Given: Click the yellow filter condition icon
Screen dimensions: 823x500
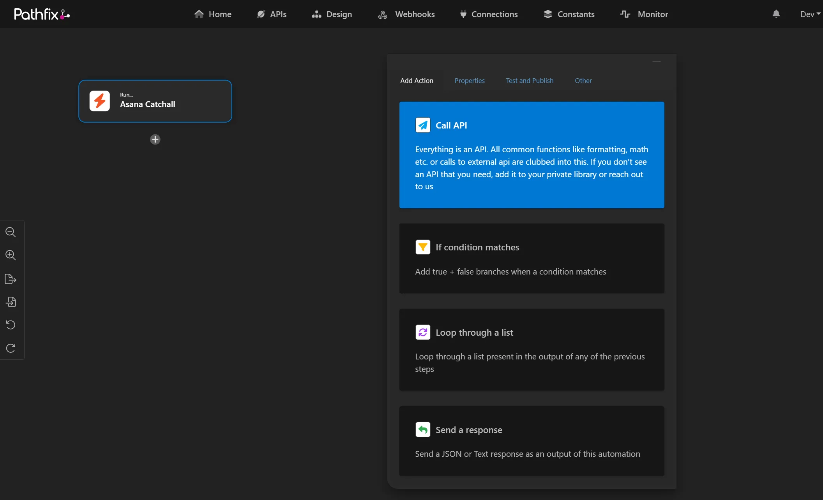Looking at the screenshot, I should click(x=423, y=247).
